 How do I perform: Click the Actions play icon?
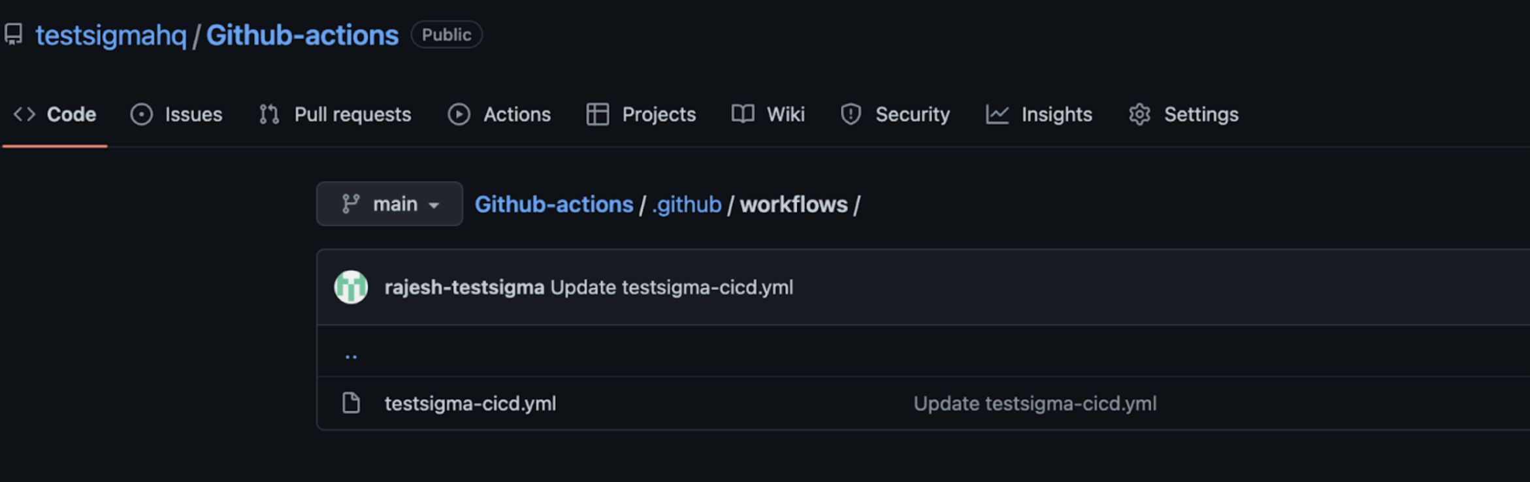459,114
